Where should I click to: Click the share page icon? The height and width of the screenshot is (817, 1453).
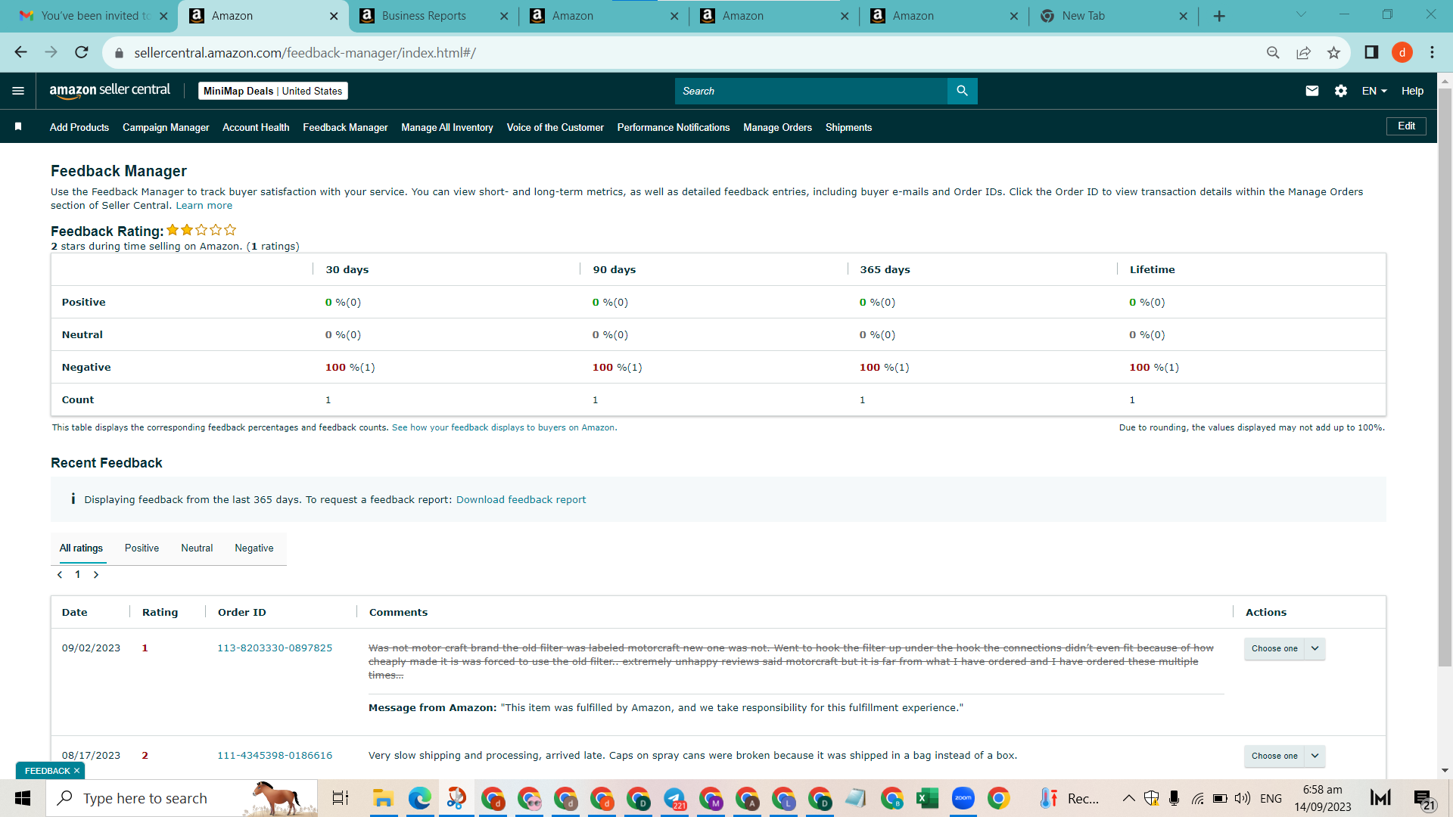[1303, 52]
